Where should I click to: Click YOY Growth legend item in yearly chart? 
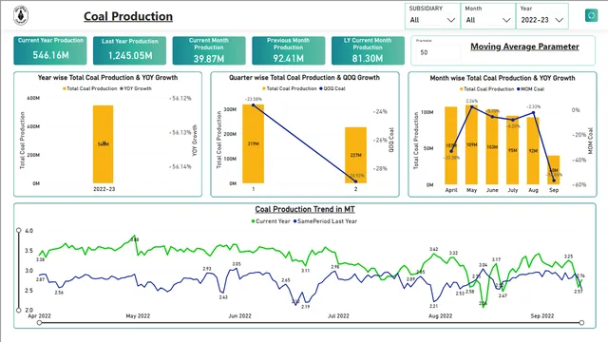coord(136,88)
